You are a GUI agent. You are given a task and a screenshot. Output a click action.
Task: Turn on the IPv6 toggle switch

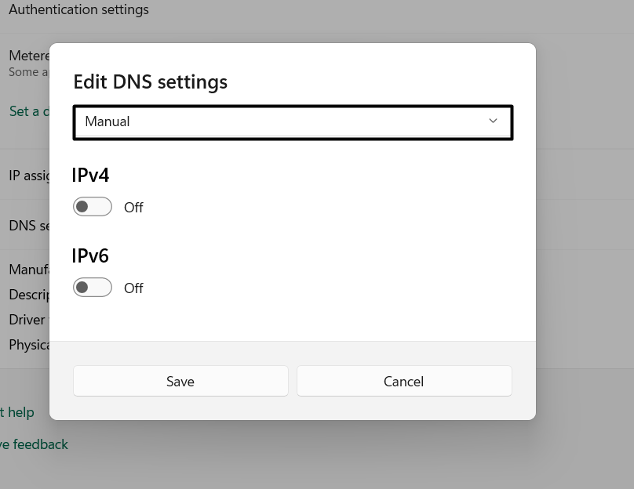point(93,288)
